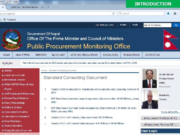This screenshot has height=135, width=180.
Task: Open Sealed Quotation sidebar link
Action: 13,126
